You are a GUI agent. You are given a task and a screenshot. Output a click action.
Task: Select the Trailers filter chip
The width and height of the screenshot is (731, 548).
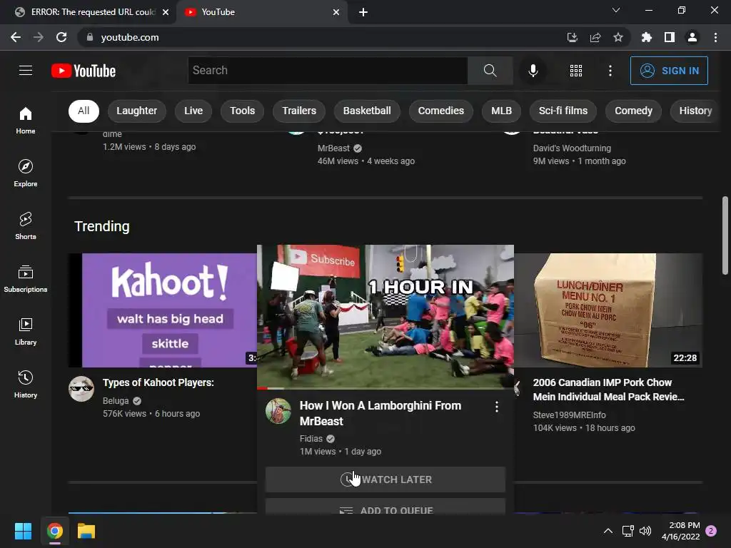299,111
